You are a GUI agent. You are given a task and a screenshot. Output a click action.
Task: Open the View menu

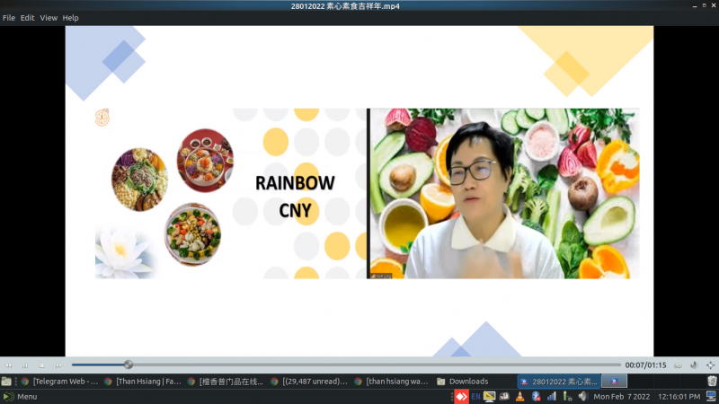[49, 18]
